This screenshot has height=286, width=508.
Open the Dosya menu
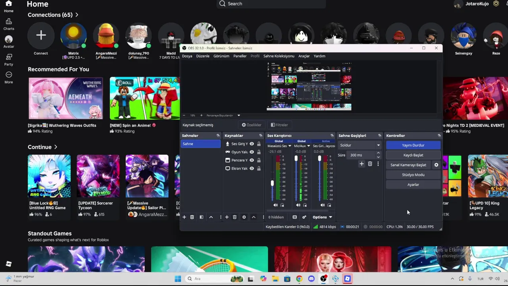point(187,56)
